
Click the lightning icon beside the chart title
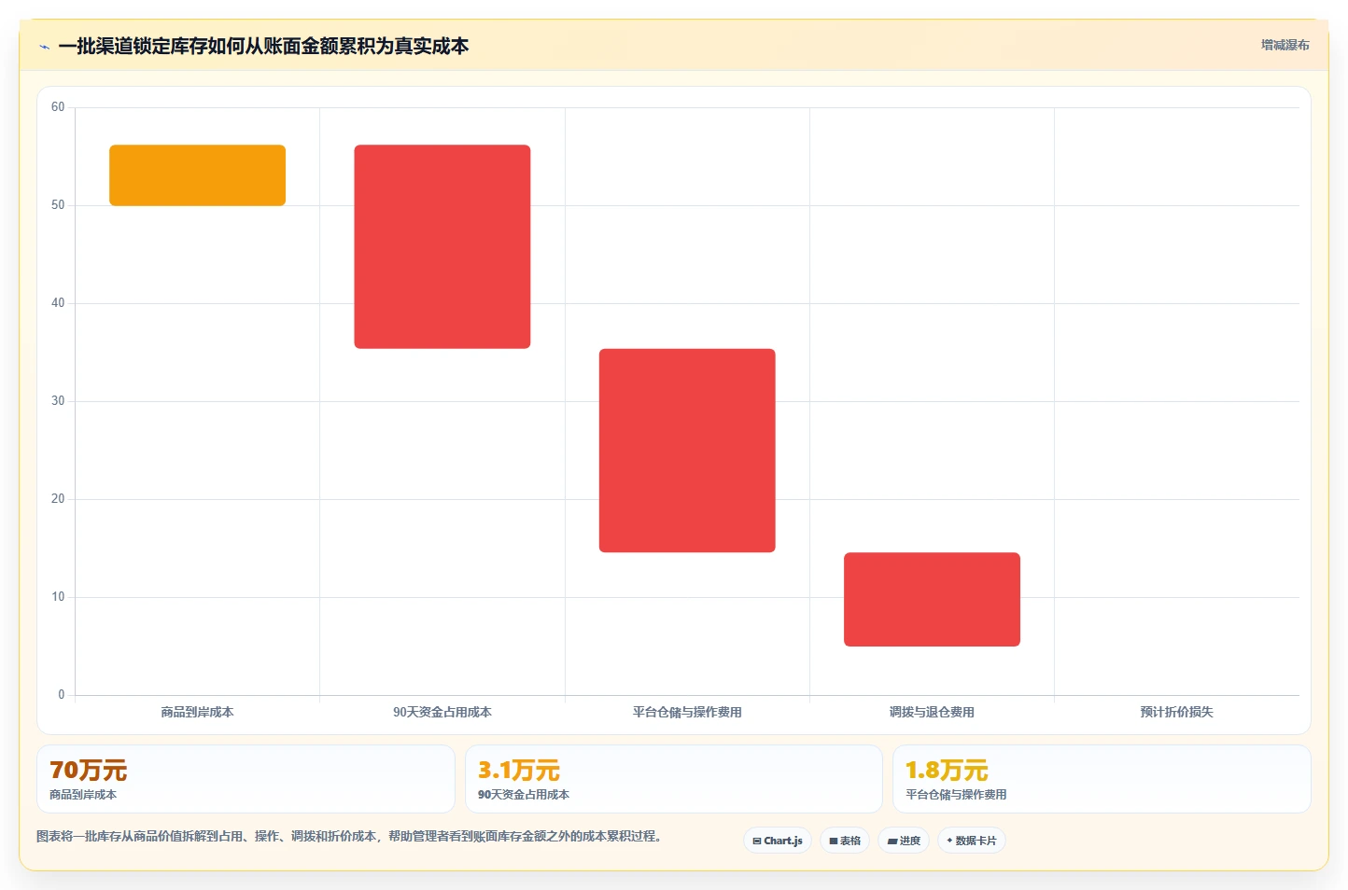(44, 47)
